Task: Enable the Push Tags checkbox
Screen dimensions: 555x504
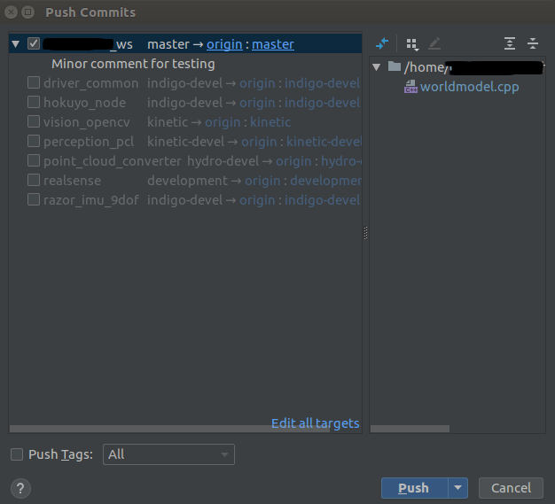Action: (x=17, y=454)
